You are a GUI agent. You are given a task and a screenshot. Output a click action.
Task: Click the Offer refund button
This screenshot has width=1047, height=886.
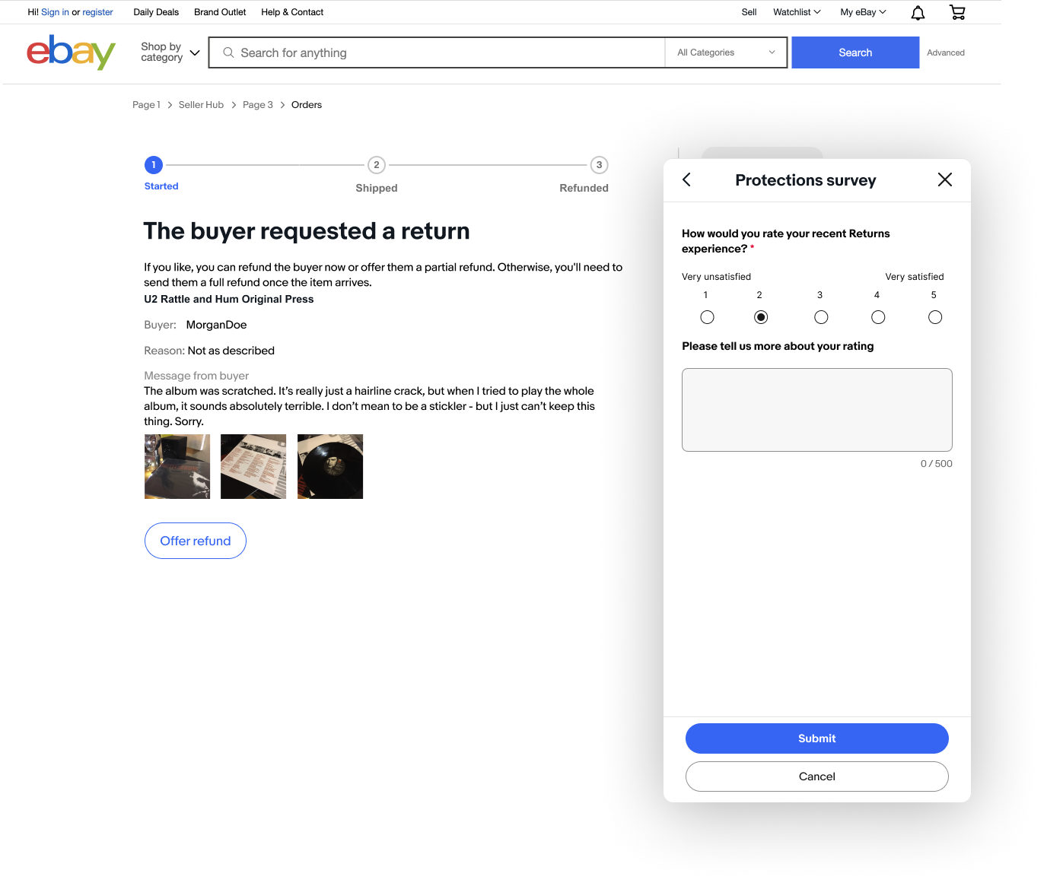coord(196,541)
